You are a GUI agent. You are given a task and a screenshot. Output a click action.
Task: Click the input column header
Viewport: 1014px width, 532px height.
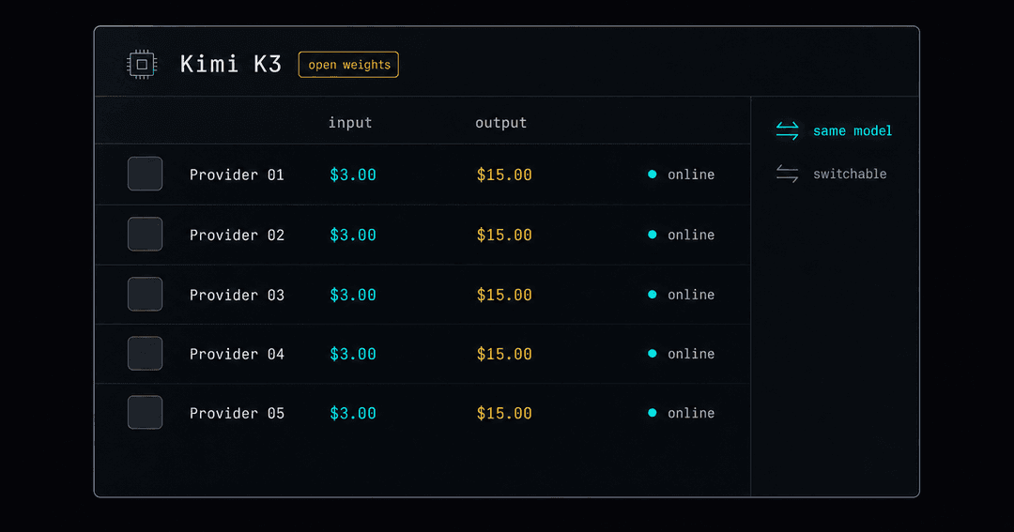350,123
